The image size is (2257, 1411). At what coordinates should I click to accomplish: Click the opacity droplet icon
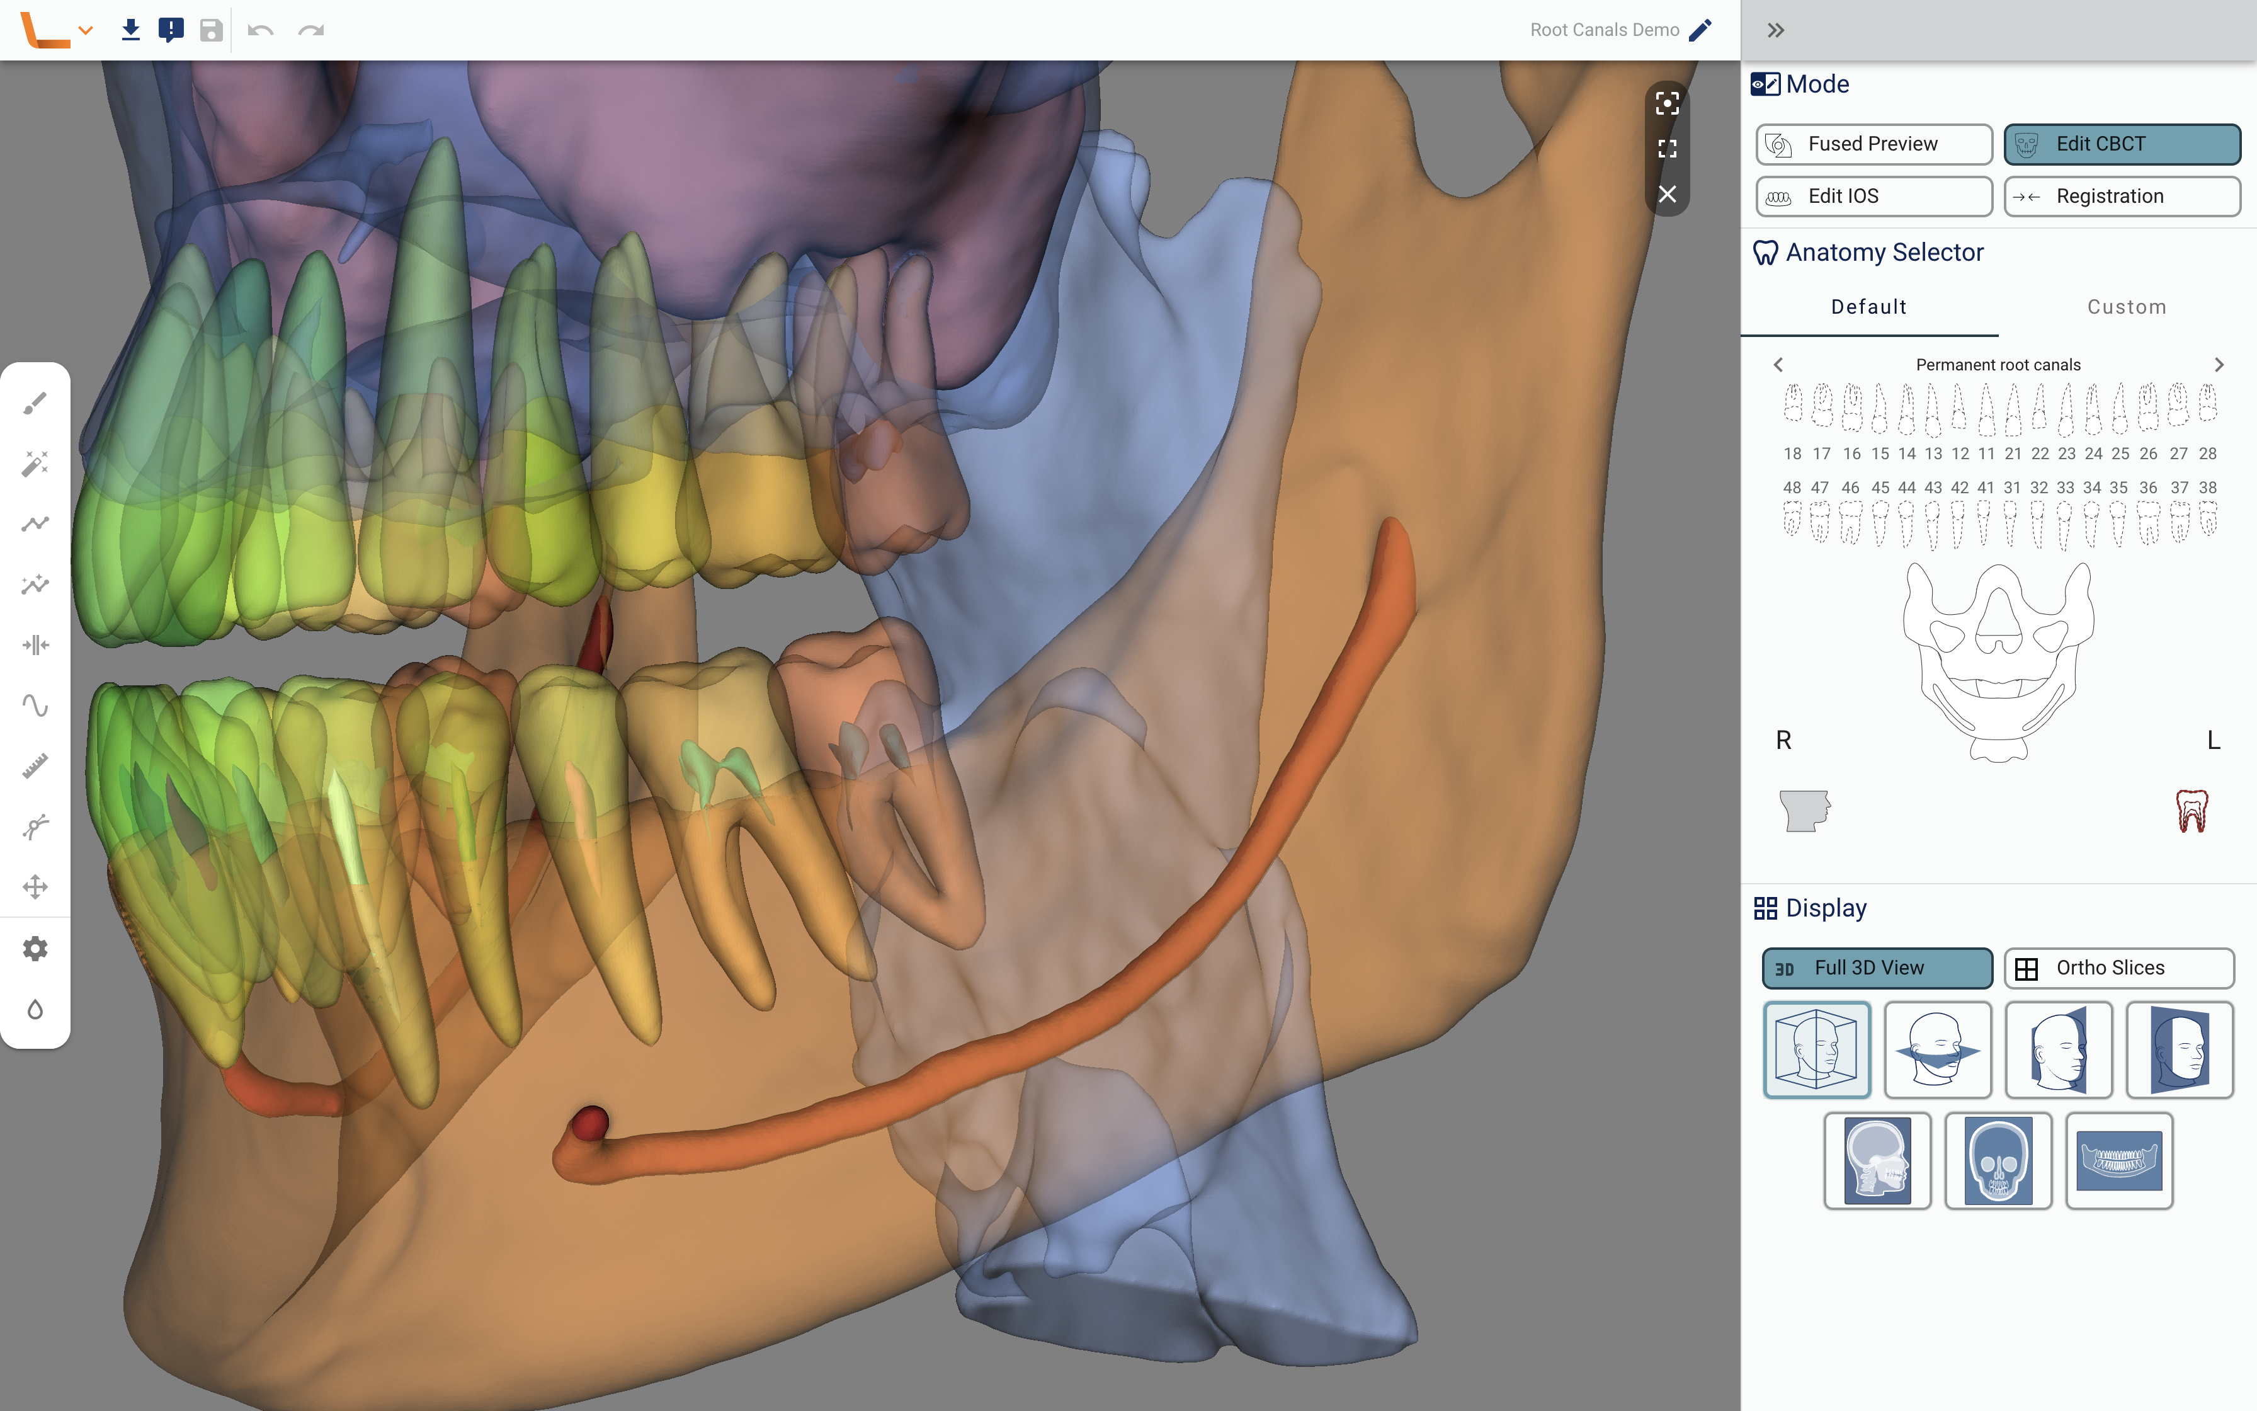tap(35, 1010)
